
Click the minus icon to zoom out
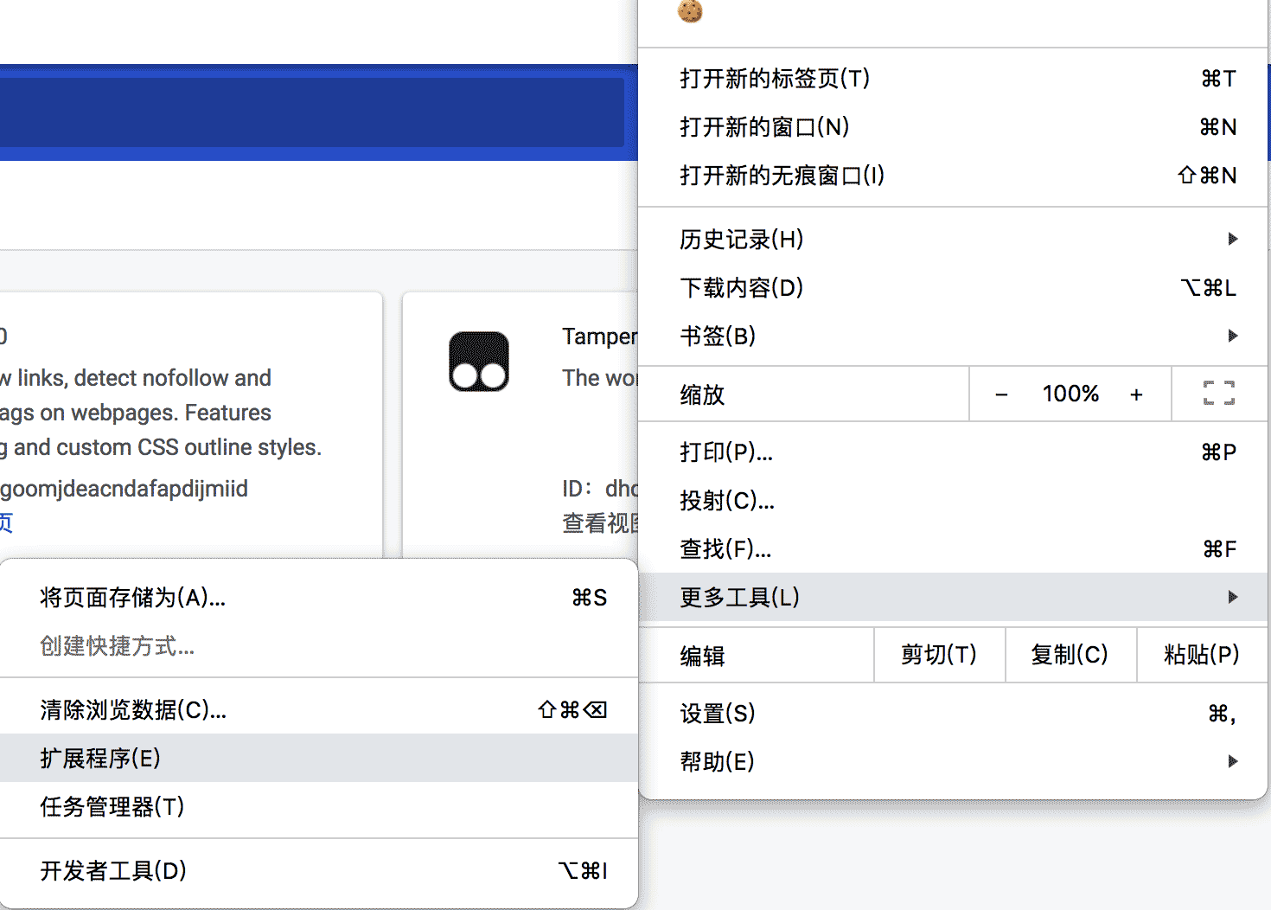pyautogui.click(x=1001, y=394)
